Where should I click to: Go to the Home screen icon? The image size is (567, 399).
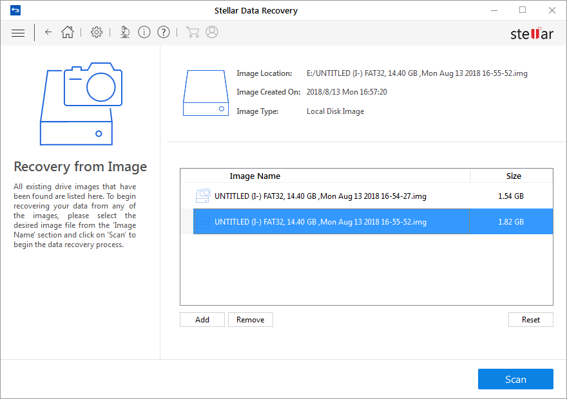68,32
